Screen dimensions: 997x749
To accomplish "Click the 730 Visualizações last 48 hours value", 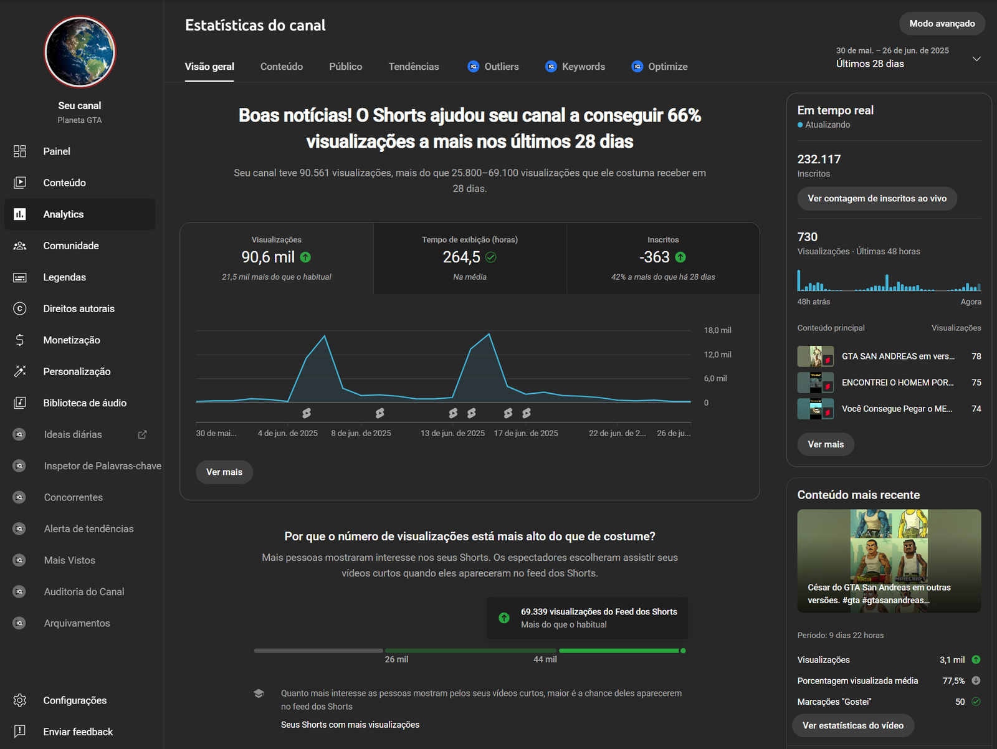I will tap(807, 237).
